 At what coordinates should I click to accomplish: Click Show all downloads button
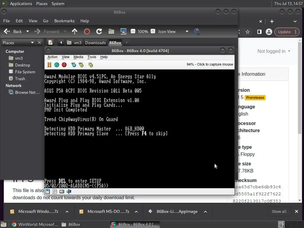[279, 211]
